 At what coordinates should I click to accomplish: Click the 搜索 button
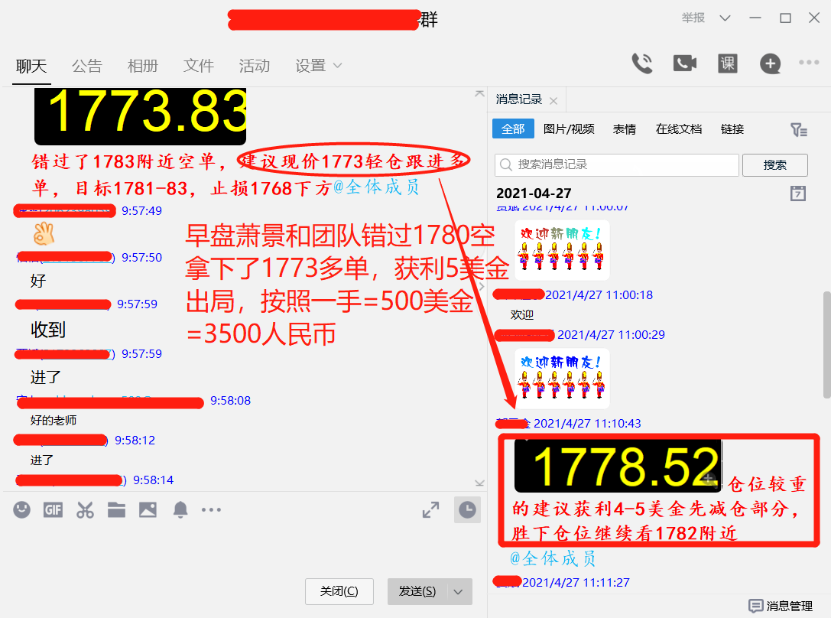coord(774,164)
